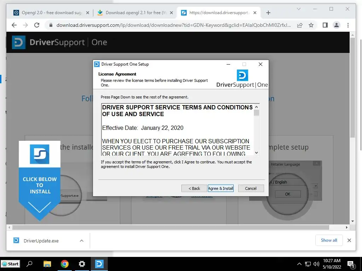Close the Driver Support One Setup dialog
Screen dimensions: 362x271
[x=261, y=64]
